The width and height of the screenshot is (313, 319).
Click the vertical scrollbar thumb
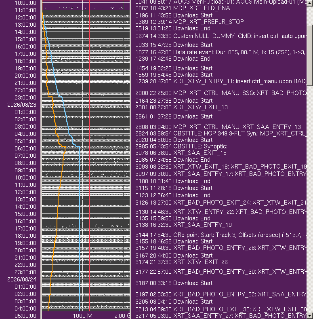coord(310,55)
